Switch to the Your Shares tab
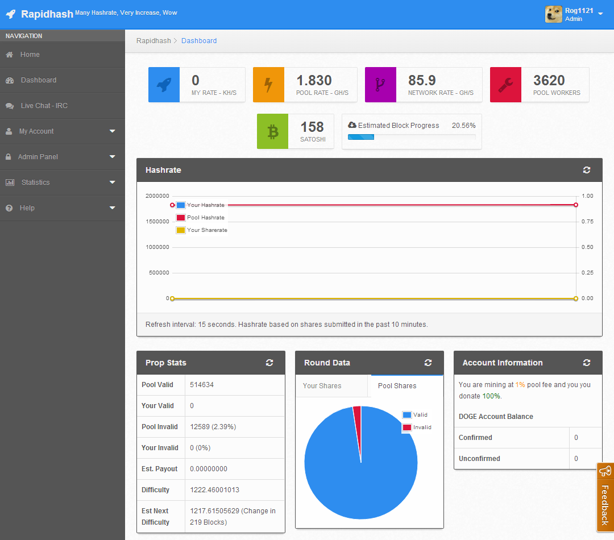Image resolution: width=614 pixels, height=540 pixels. click(331, 386)
